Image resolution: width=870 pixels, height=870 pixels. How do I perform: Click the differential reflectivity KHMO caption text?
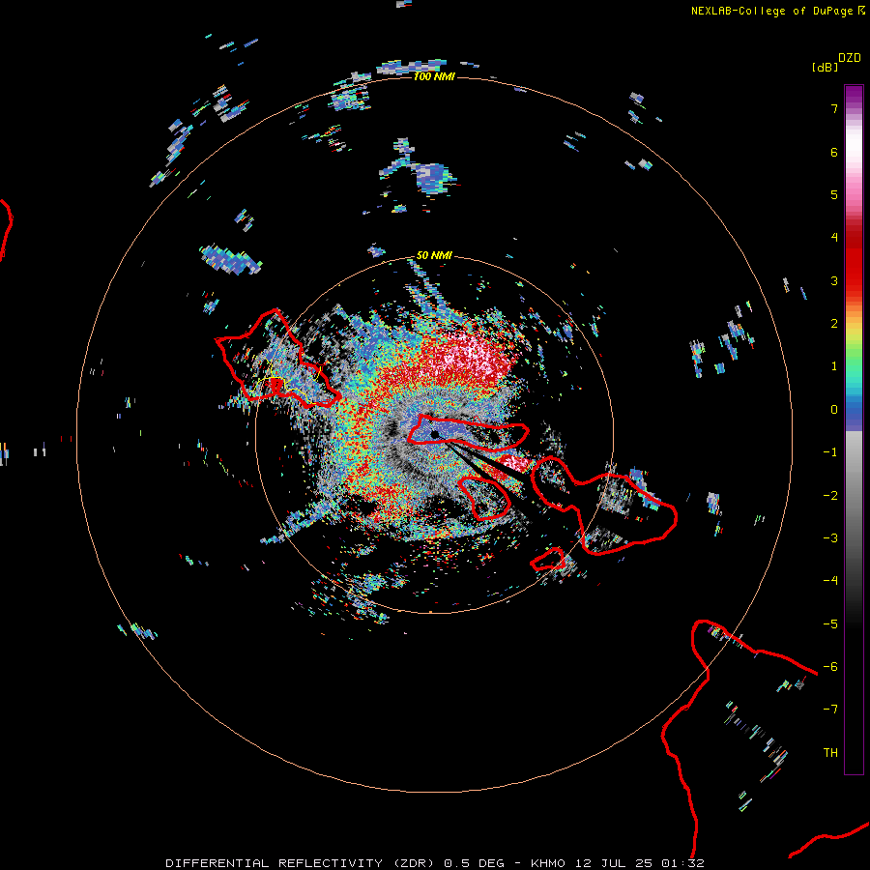[435, 863]
